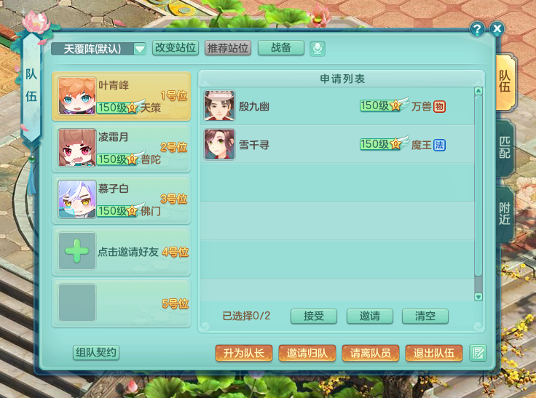536x398 pixels.
Task: Click the 接受 button
Action: pos(314,316)
